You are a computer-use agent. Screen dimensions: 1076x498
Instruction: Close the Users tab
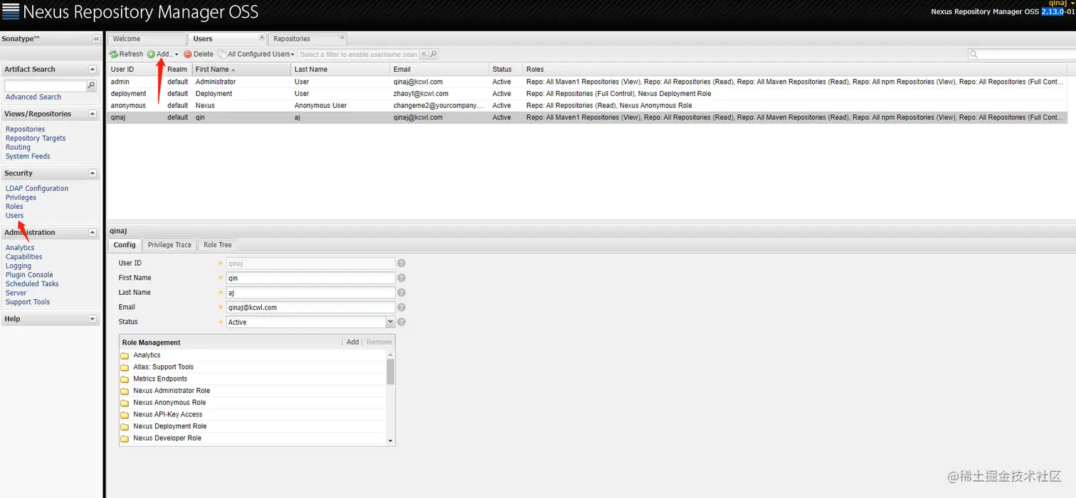coord(262,38)
